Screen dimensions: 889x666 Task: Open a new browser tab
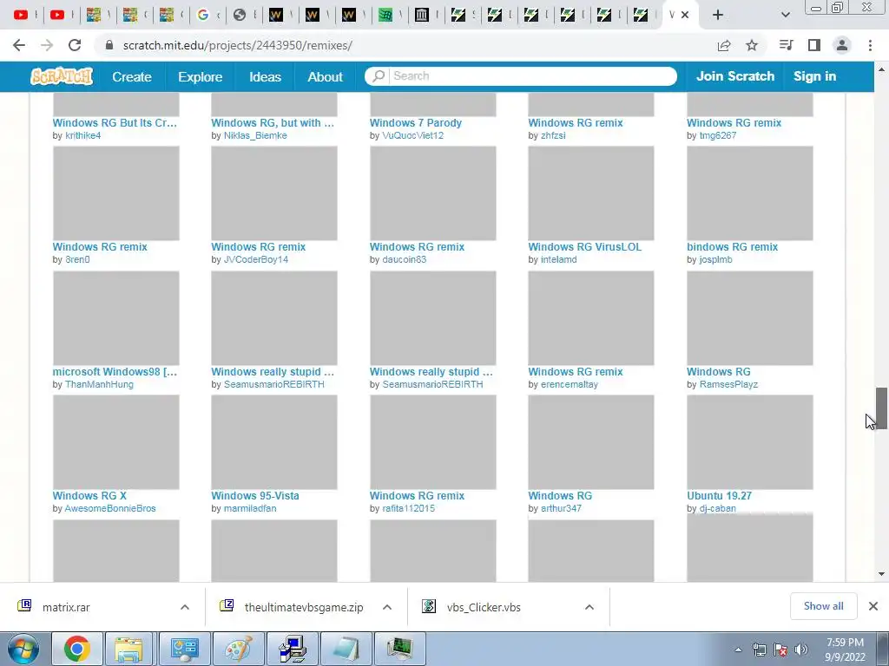(718, 15)
